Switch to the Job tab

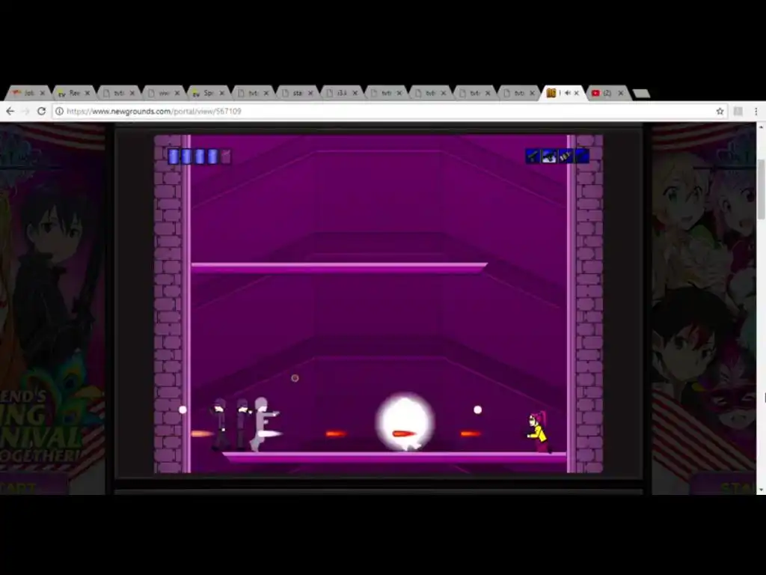coord(26,93)
